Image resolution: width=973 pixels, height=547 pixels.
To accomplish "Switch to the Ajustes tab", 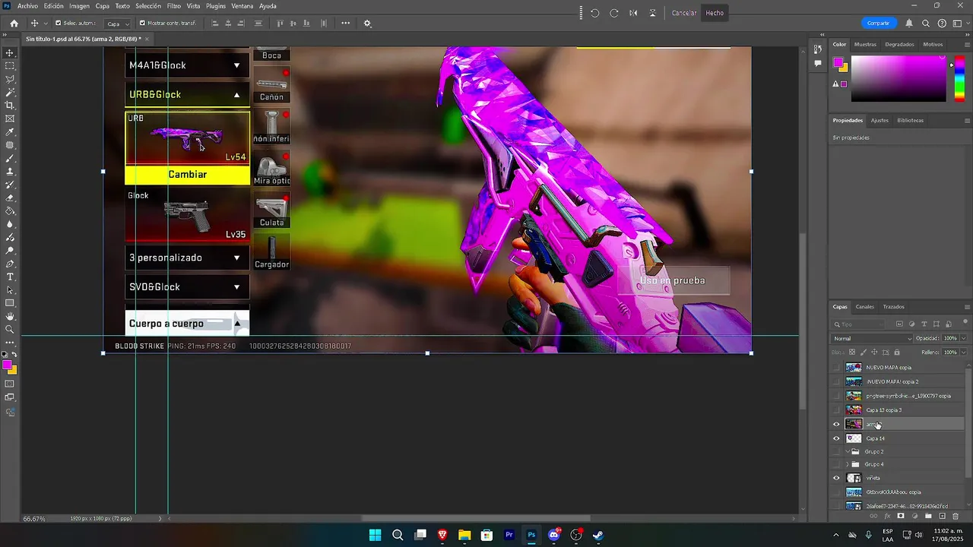I will click(x=880, y=120).
